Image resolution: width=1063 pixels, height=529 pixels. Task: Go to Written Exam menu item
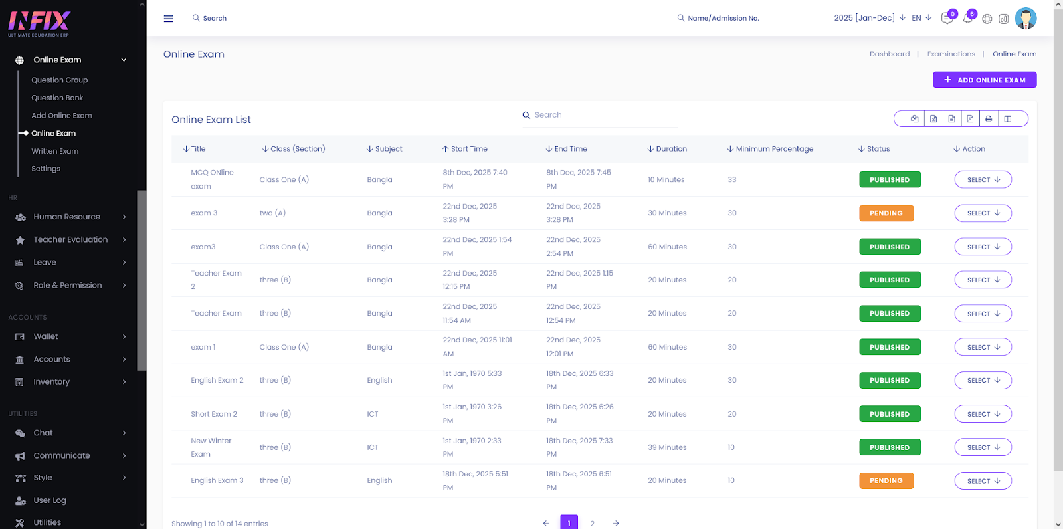[x=54, y=151]
